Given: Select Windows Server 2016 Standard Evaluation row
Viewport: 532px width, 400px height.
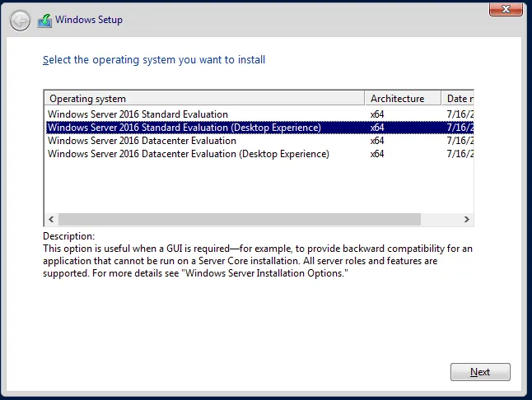Looking at the screenshot, I should point(259,114).
